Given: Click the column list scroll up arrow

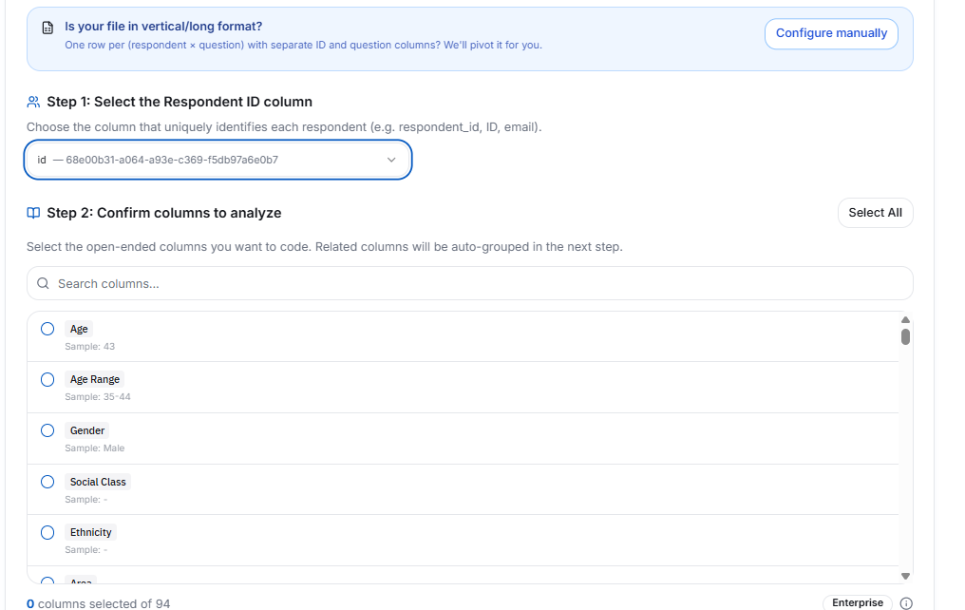Looking at the screenshot, I should pos(905,320).
